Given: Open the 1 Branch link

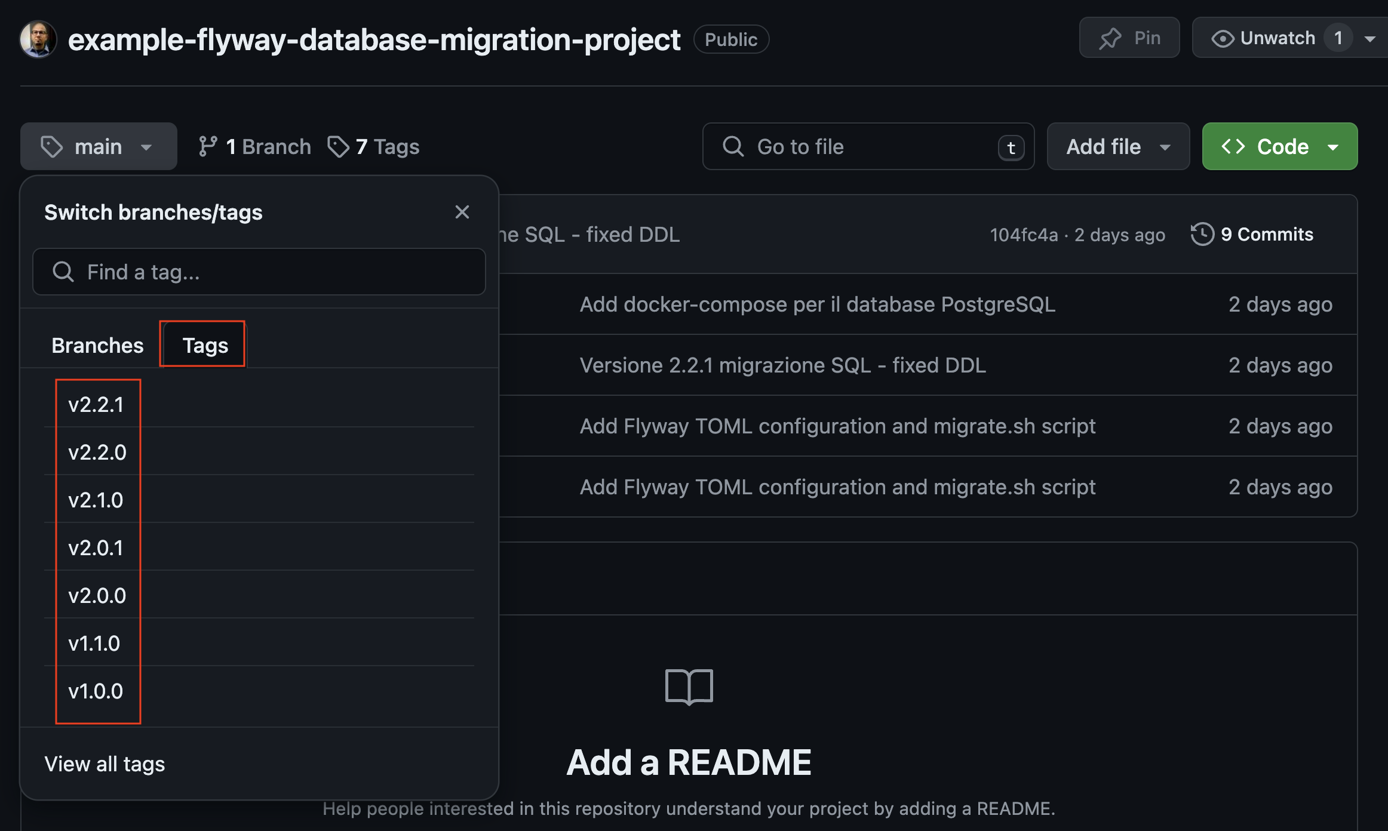Looking at the screenshot, I should pos(254,146).
